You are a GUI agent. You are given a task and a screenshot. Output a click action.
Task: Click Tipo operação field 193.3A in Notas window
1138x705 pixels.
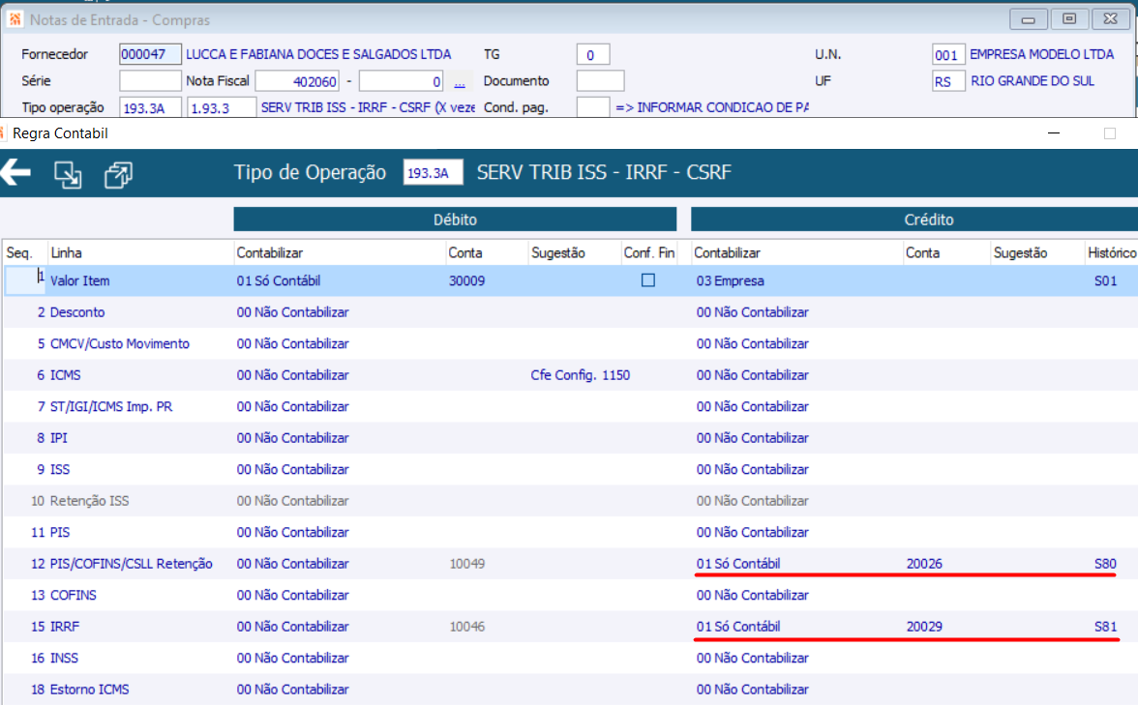click(150, 107)
